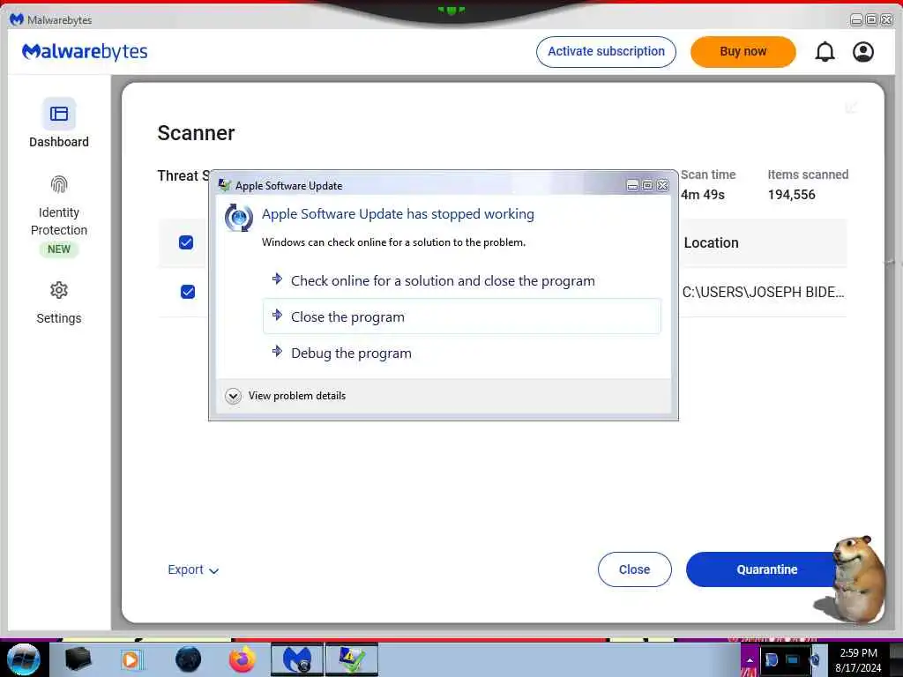Maximize the Malwarebytes window
Image resolution: width=903 pixels, height=677 pixels.
(x=871, y=20)
